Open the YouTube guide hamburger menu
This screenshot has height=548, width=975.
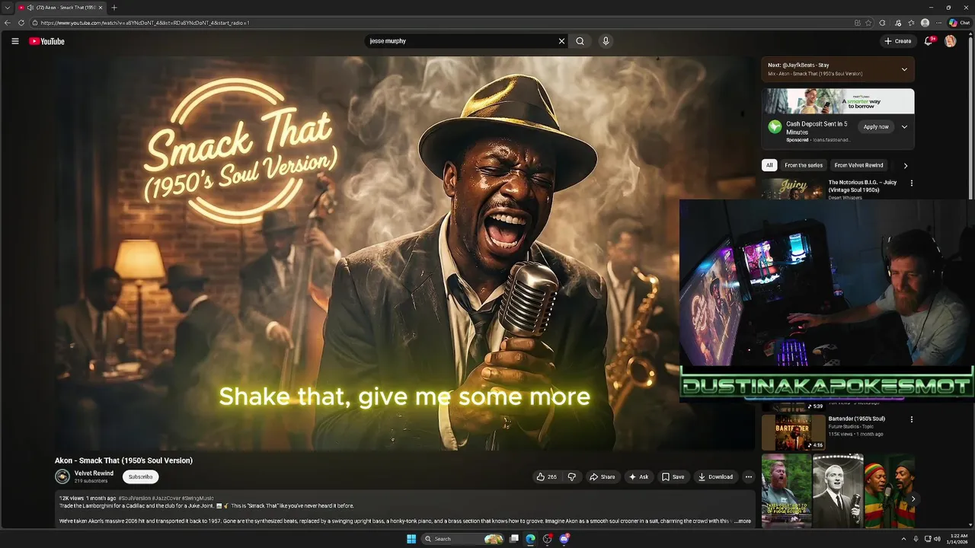[x=14, y=41]
